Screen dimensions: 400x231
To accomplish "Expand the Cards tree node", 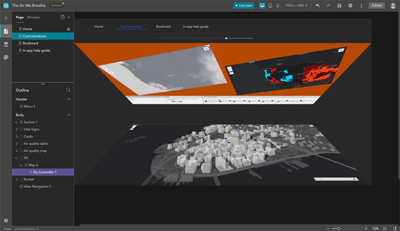I will point(16,137).
